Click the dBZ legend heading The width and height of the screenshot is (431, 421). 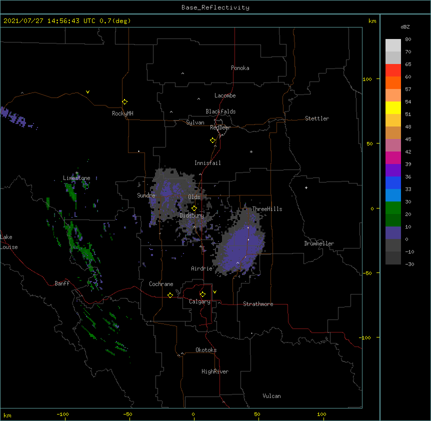(405, 26)
